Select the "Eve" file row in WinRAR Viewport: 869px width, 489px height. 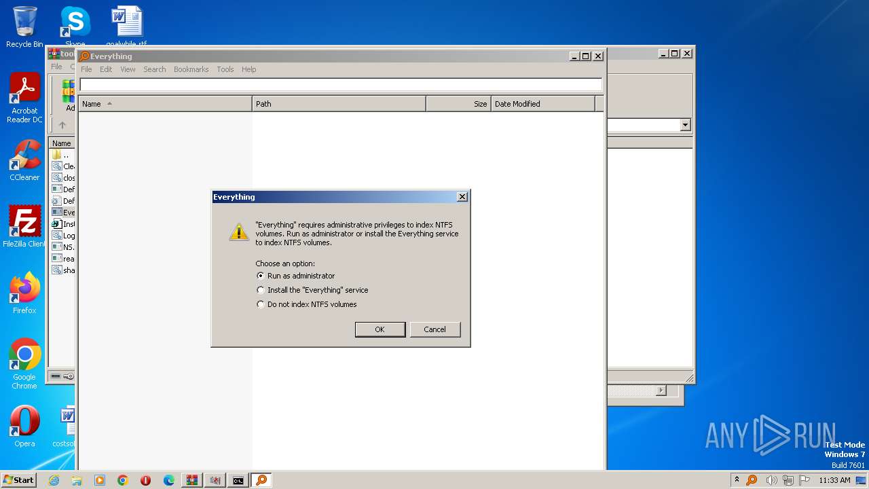coord(63,213)
